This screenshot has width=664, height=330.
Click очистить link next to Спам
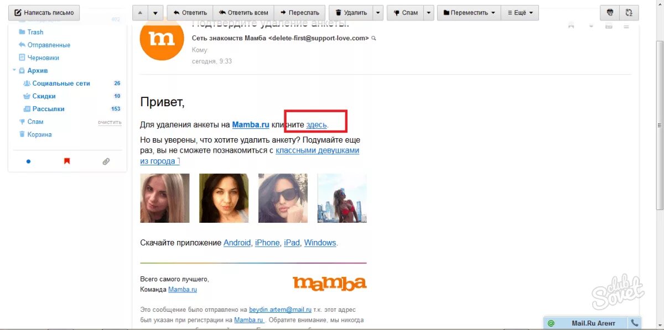[110, 122]
